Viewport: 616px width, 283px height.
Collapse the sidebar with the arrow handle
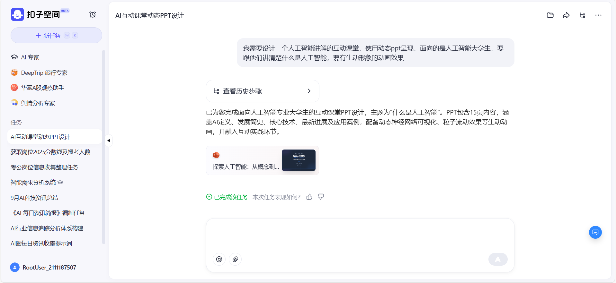109,141
